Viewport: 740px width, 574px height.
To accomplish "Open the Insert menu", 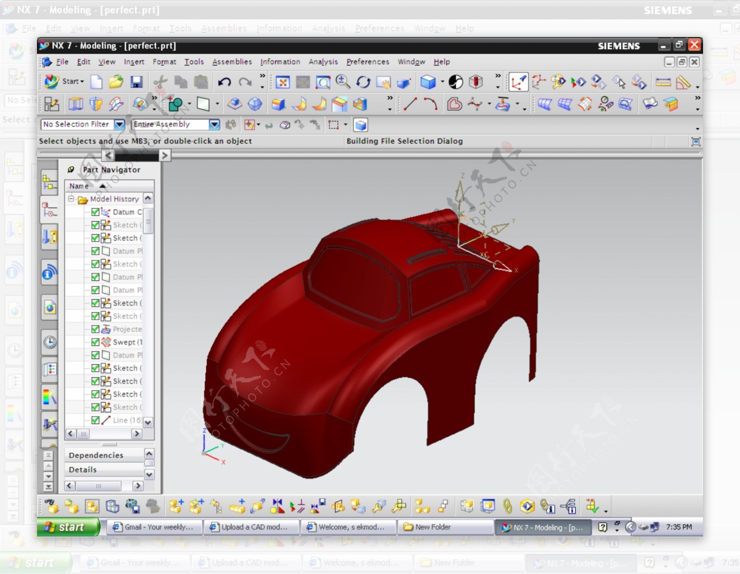I will [x=134, y=62].
